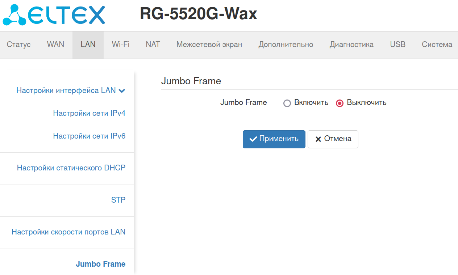458x275 pixels.
Task: Select the LAN tab
Action: point(88,45)
